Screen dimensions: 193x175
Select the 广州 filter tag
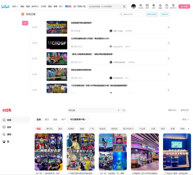[92, 129]
